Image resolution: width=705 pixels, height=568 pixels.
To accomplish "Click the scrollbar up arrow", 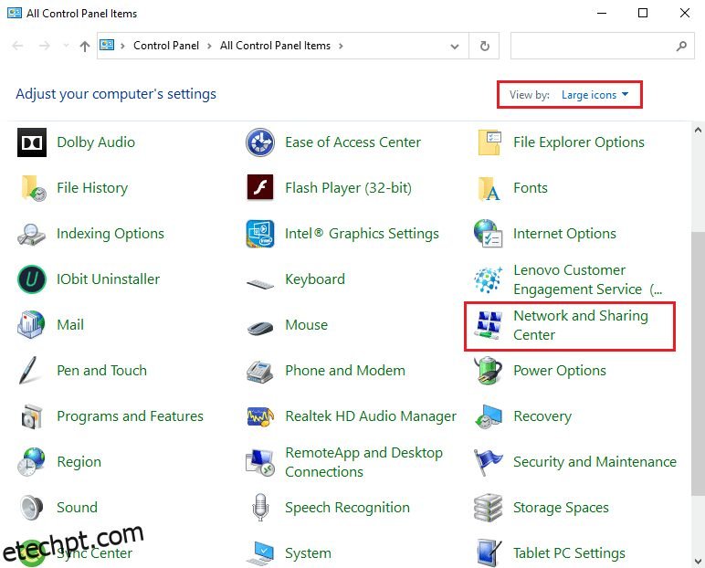I will (698, 130).
